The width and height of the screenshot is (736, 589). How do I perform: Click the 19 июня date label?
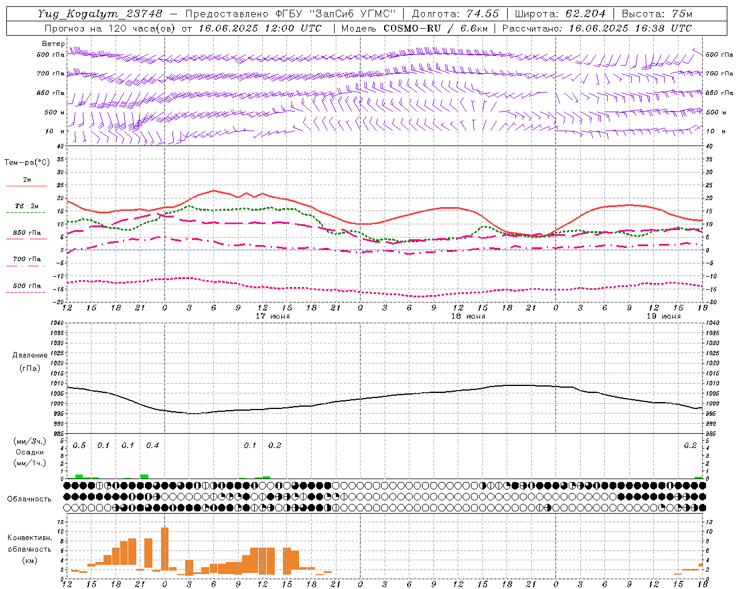click(664, 316)
